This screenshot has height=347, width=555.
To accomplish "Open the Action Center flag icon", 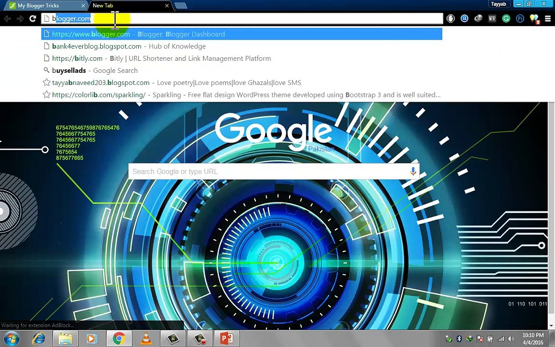I will click(480, 339).
